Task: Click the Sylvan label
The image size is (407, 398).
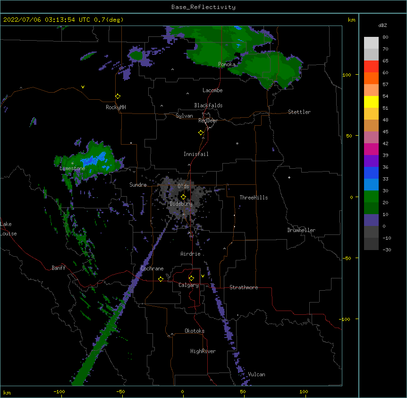Action: [184, 116]
